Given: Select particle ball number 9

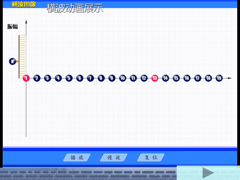Looking at the screenshot, I should [x=112, y=78].
